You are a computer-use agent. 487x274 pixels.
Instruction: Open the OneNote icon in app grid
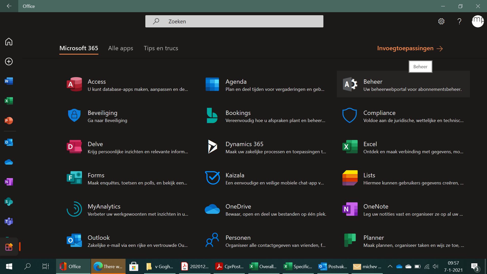tap(350, 209)
